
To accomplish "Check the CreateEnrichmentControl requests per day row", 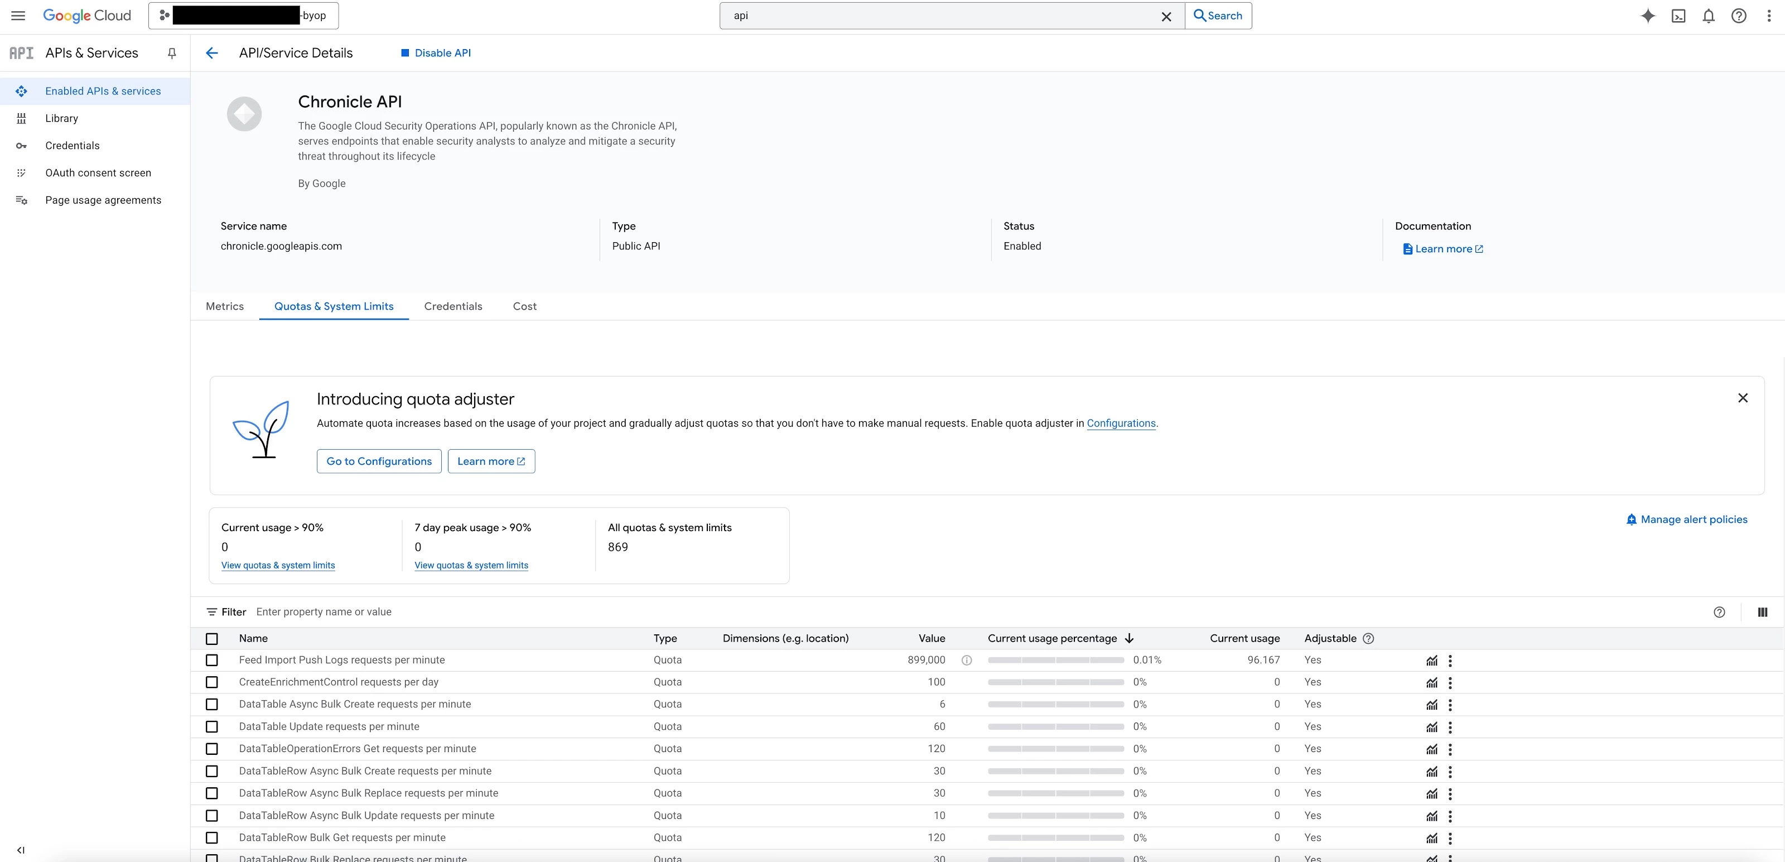I will (x=212, y=682).
